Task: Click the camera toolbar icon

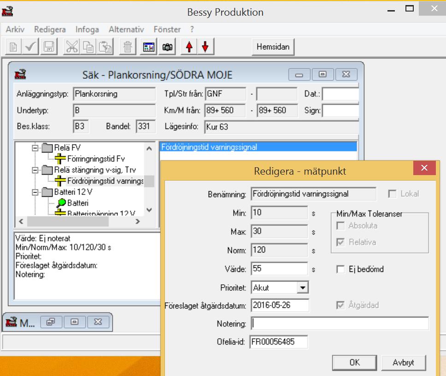Action: (167, 47)
